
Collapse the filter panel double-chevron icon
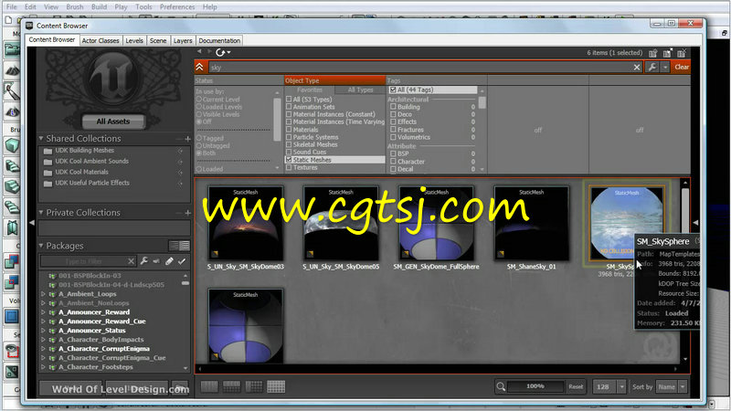click(x=200, y=67)
